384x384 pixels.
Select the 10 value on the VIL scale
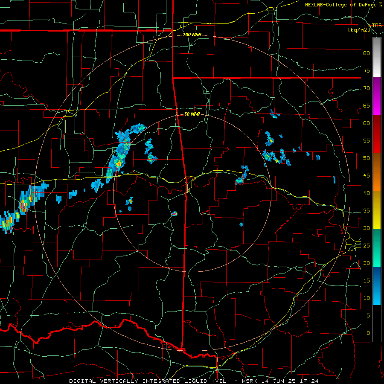click(x=367, y=298)
